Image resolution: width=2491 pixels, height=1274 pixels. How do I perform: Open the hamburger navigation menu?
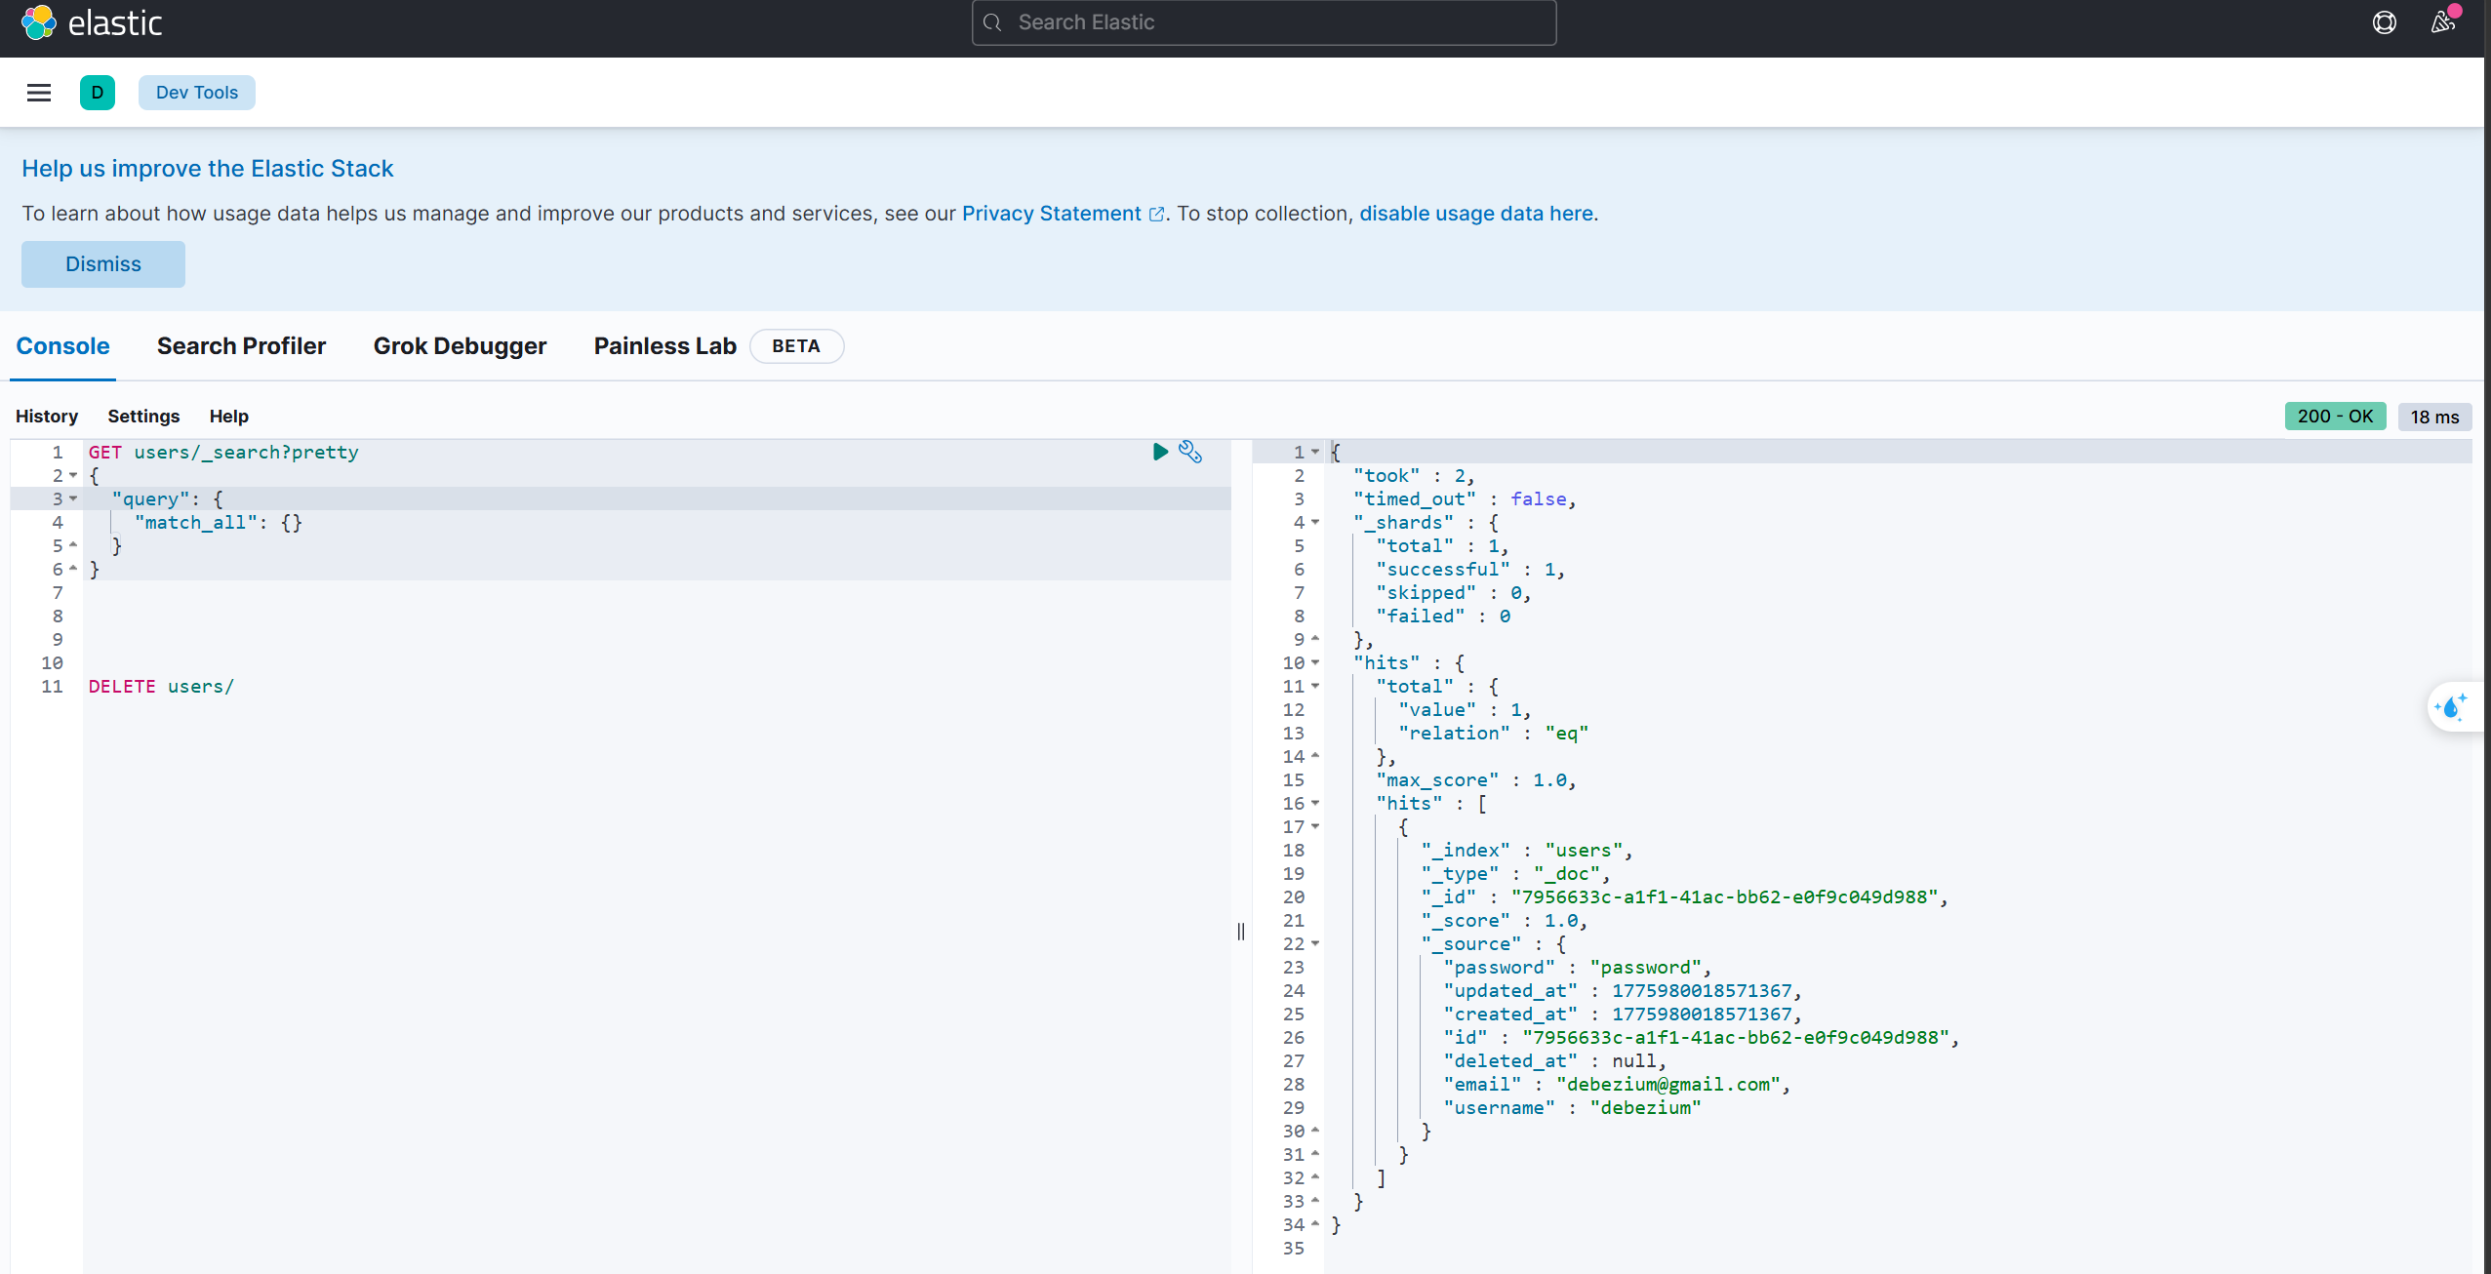[39, 93]
